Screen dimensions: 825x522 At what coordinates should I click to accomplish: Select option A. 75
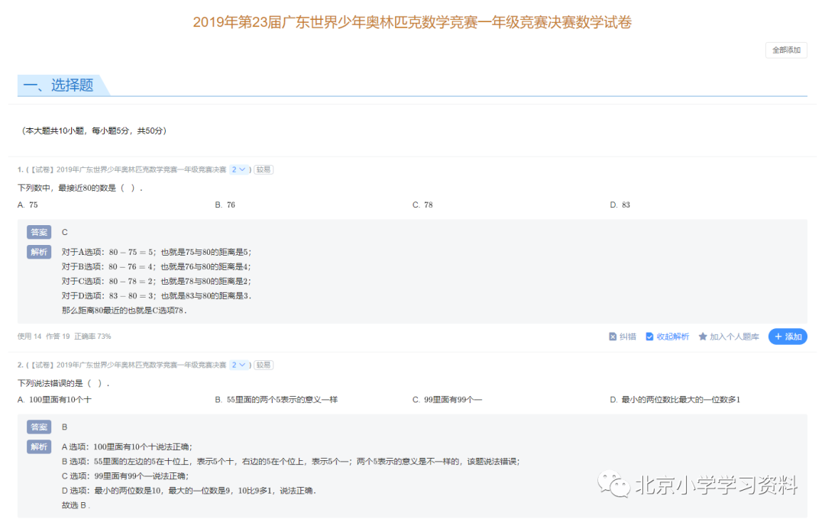(28, 205)
